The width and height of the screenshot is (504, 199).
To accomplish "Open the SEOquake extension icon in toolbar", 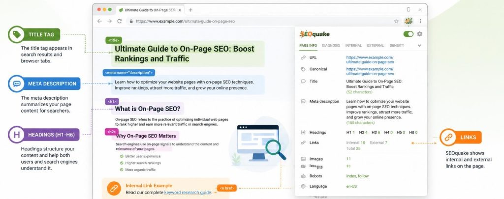I will tap(409, 21).
